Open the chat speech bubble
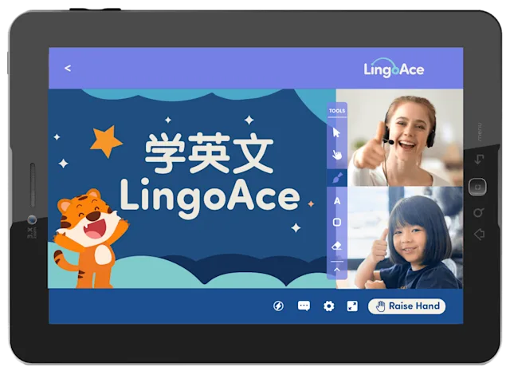Viewport: 510px width, 371px height. pyautogui.click(x=304, y=306)
